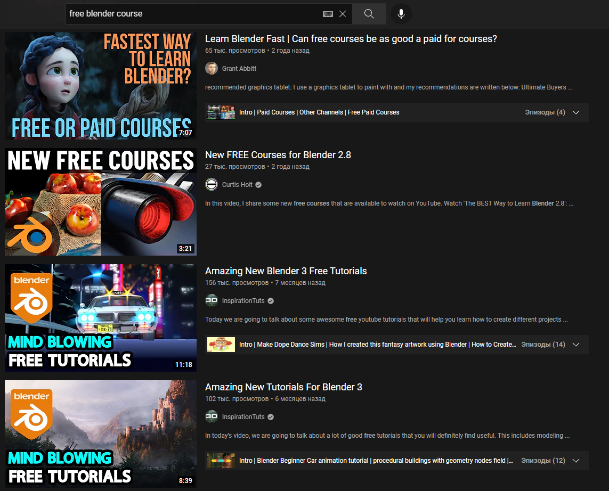Click '65 тыс. просмотров • 2 года назад' metadata
Screen dimensions: 609x491
257,51
